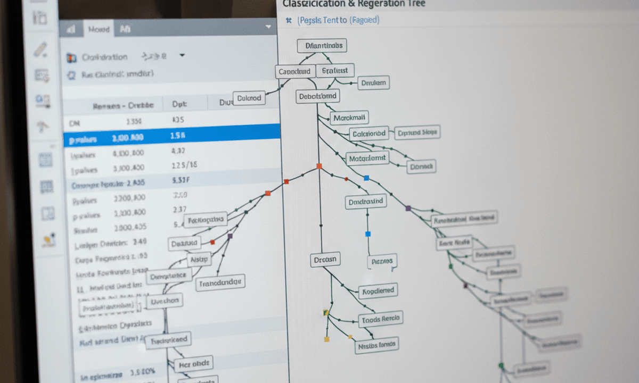
Task: Expand the Dmdrasind tree node
Action: [365, 202]
